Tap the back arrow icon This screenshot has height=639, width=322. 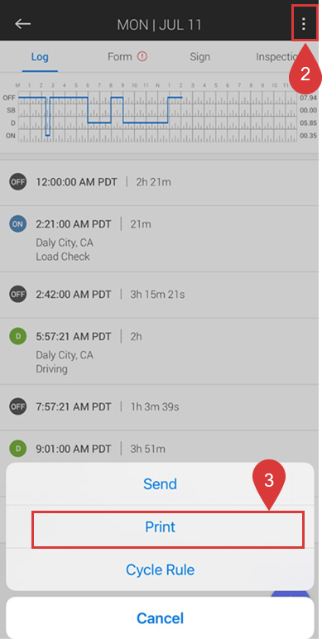pyautogui.click(x=23, y=24)
